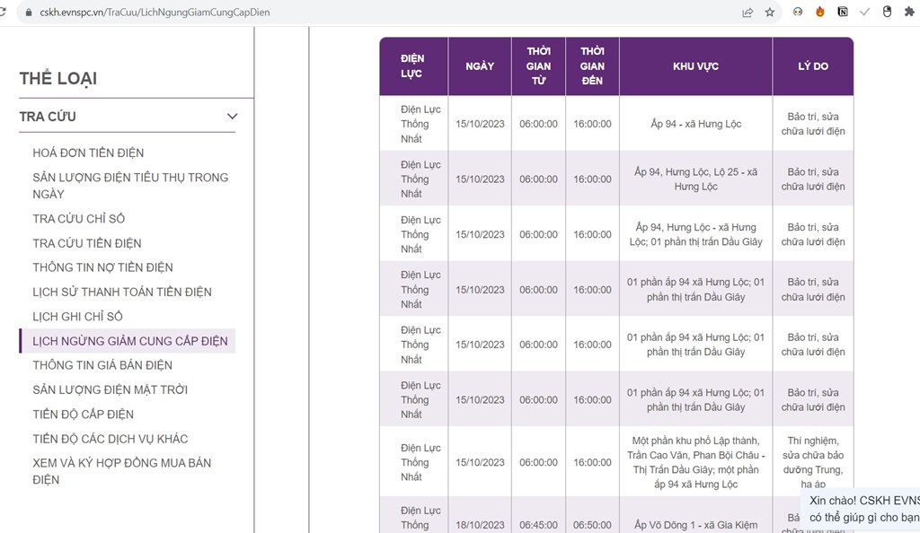This screenshot has height=533, width=920.
Task: Bookmark this page with the star icon
Action: (x=770, y=13)
